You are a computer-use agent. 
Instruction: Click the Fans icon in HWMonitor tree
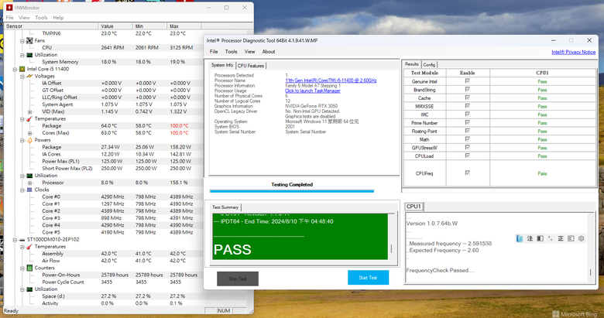[29, 40]
